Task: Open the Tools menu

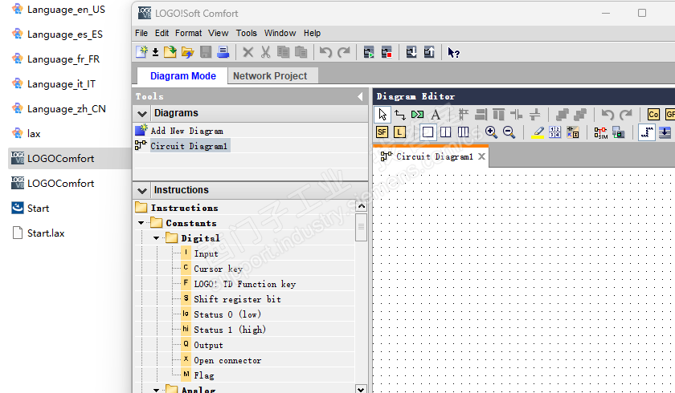Action: (x=246, y=33)
